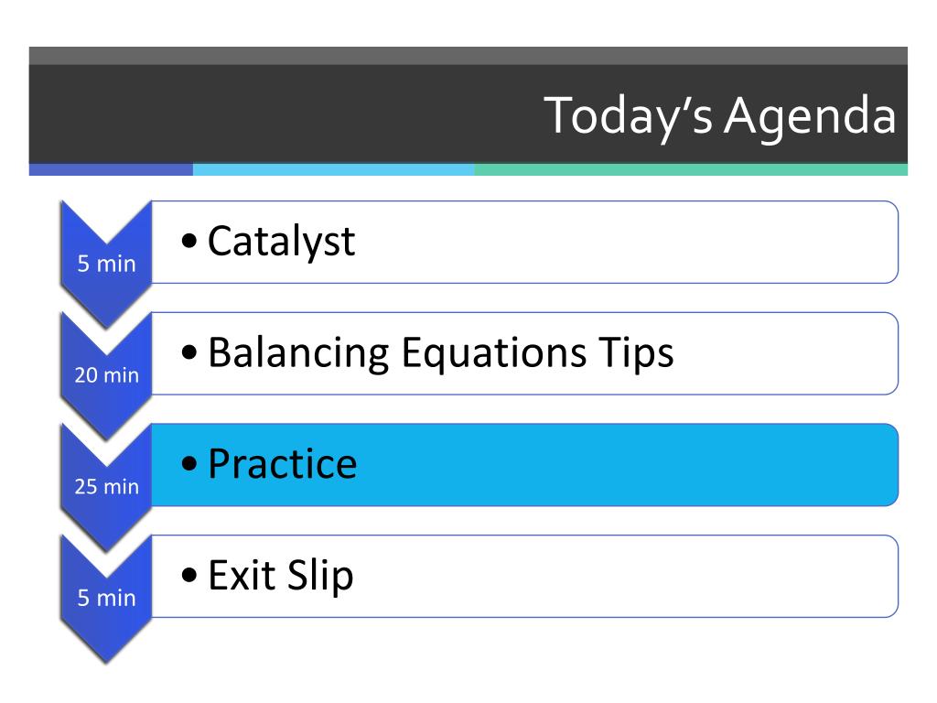Image resolution: width=937 pixels, height=703 pixels.
Task: Click the highlighted Practice item text
Action: [x=282, y=464]
